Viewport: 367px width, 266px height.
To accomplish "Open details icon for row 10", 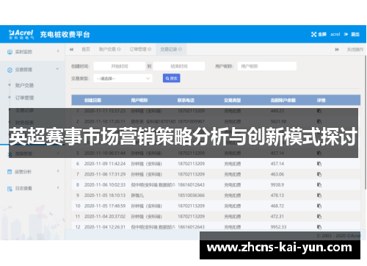I will [319, 206].
